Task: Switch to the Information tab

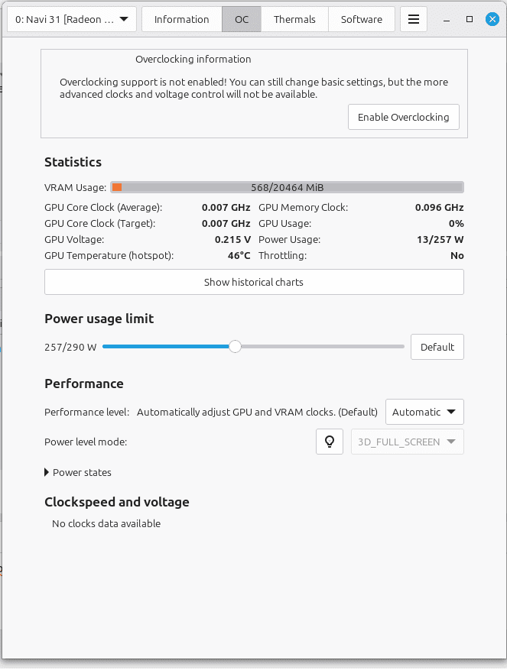Action: tap(181, 19)
